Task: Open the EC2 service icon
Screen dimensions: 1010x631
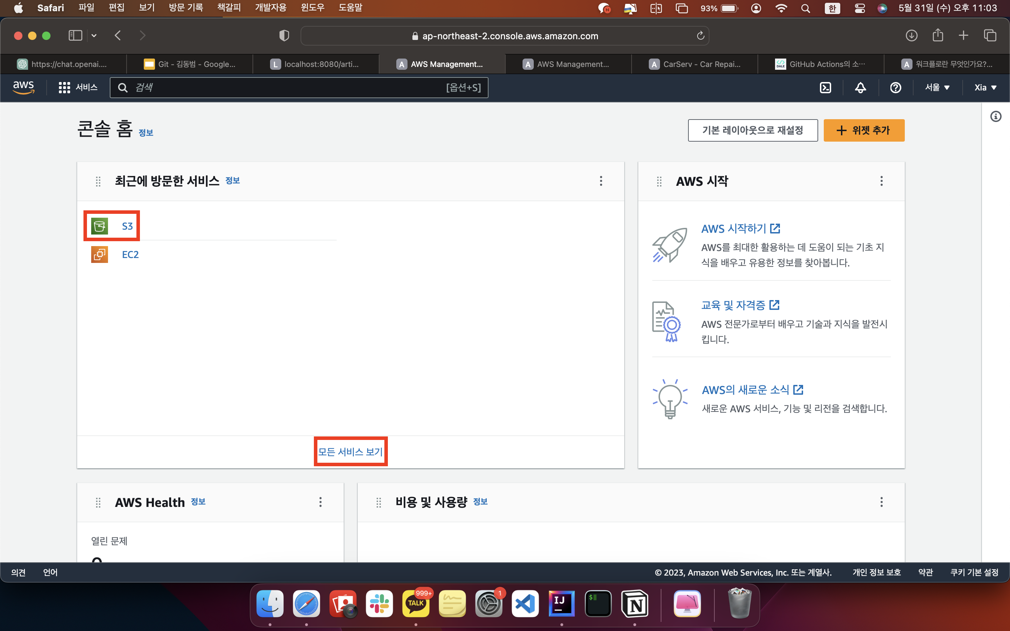Action: [x=100, y=255]
